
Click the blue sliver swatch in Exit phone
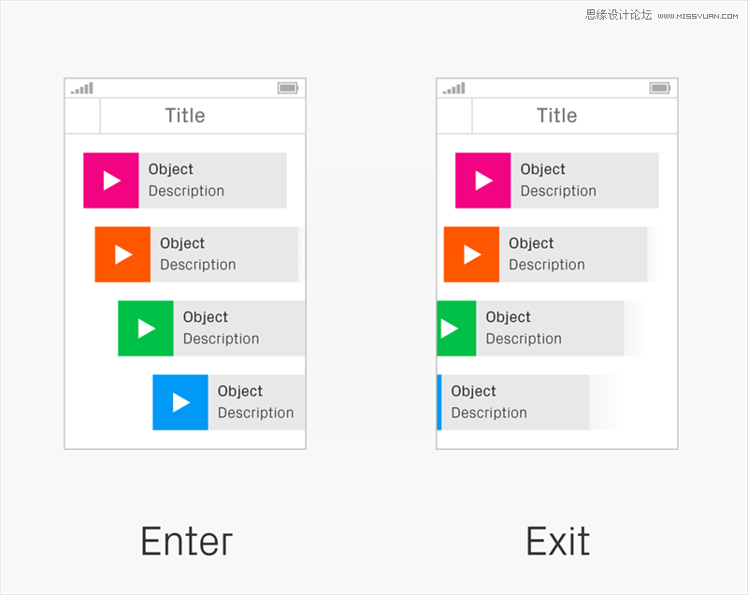point(439,402)
